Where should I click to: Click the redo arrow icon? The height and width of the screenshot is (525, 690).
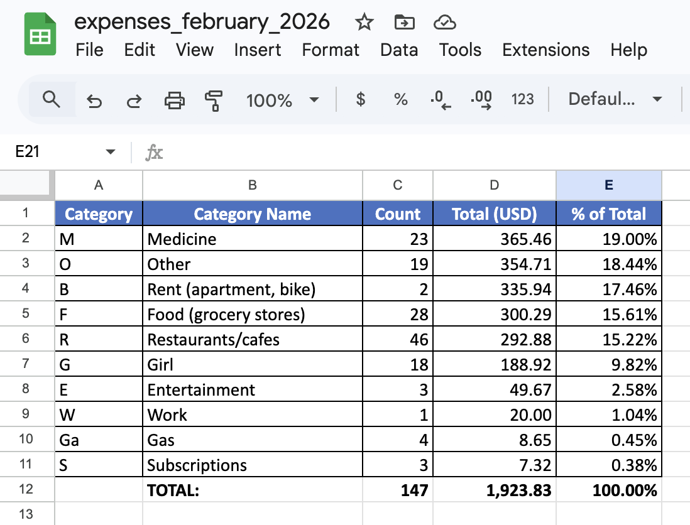coord(134,100)
